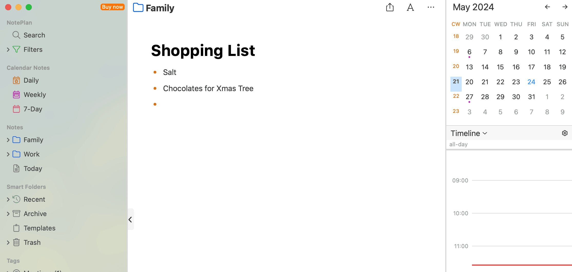Open the Weekly calendar notes

[x=35, y=94]
